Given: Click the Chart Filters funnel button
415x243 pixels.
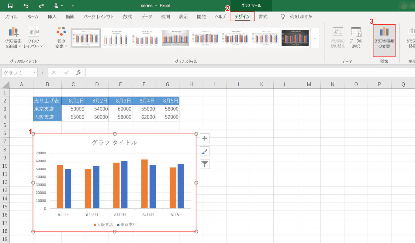Looking at the screenshot, I should [205, 164].
